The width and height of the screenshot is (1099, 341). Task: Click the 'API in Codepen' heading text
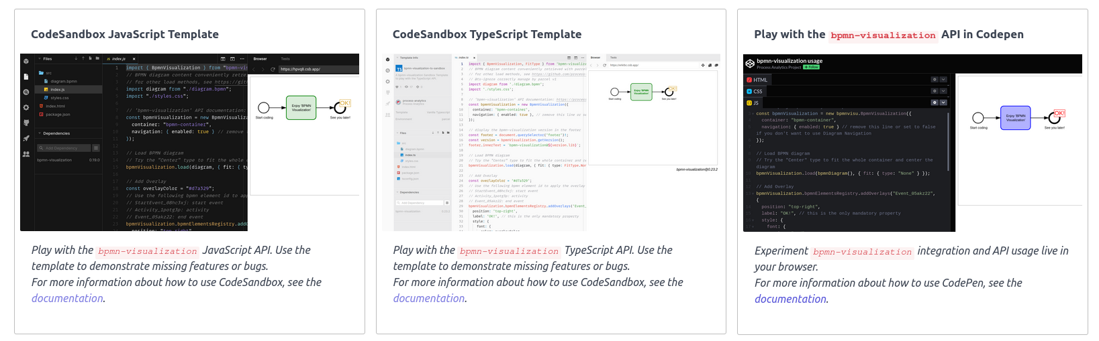pos(982,34)
